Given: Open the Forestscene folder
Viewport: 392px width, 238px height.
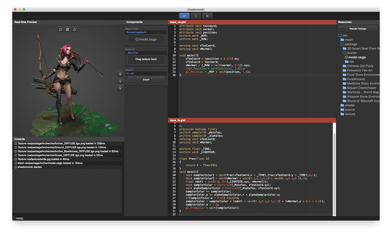Looking at the screenshot, I should [354, 79].
